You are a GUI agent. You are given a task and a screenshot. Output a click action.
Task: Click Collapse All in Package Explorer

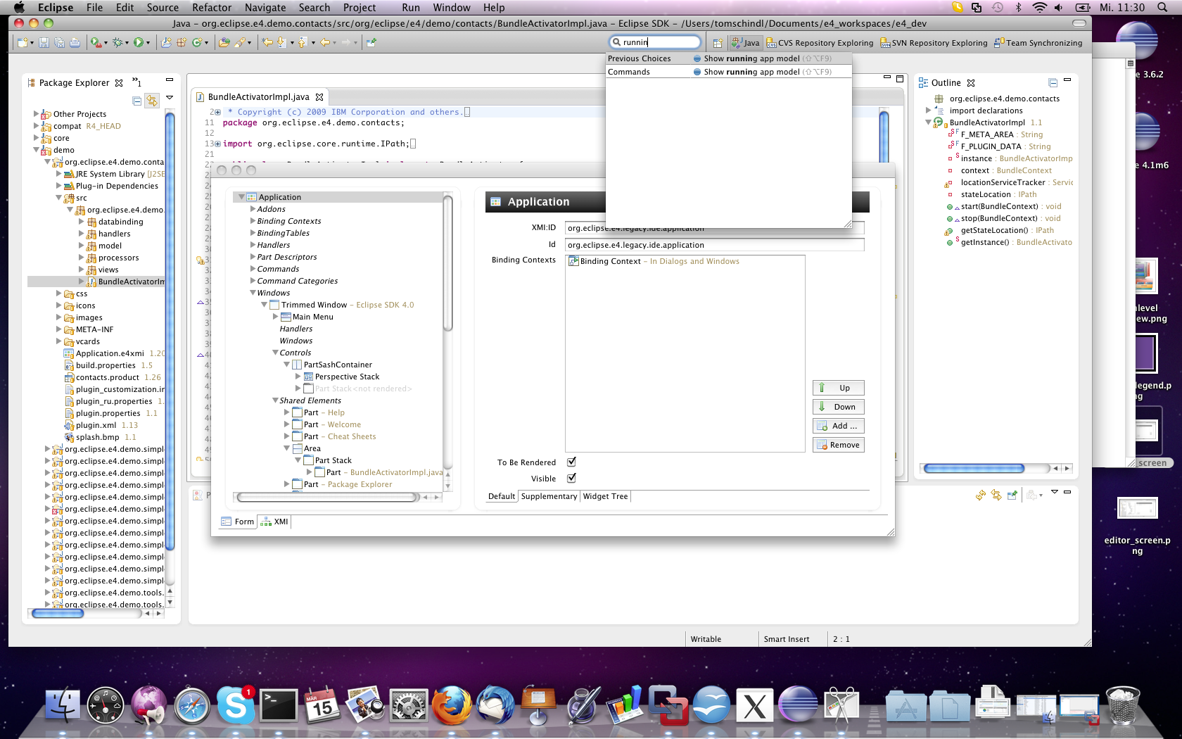[x=137, y=101]
